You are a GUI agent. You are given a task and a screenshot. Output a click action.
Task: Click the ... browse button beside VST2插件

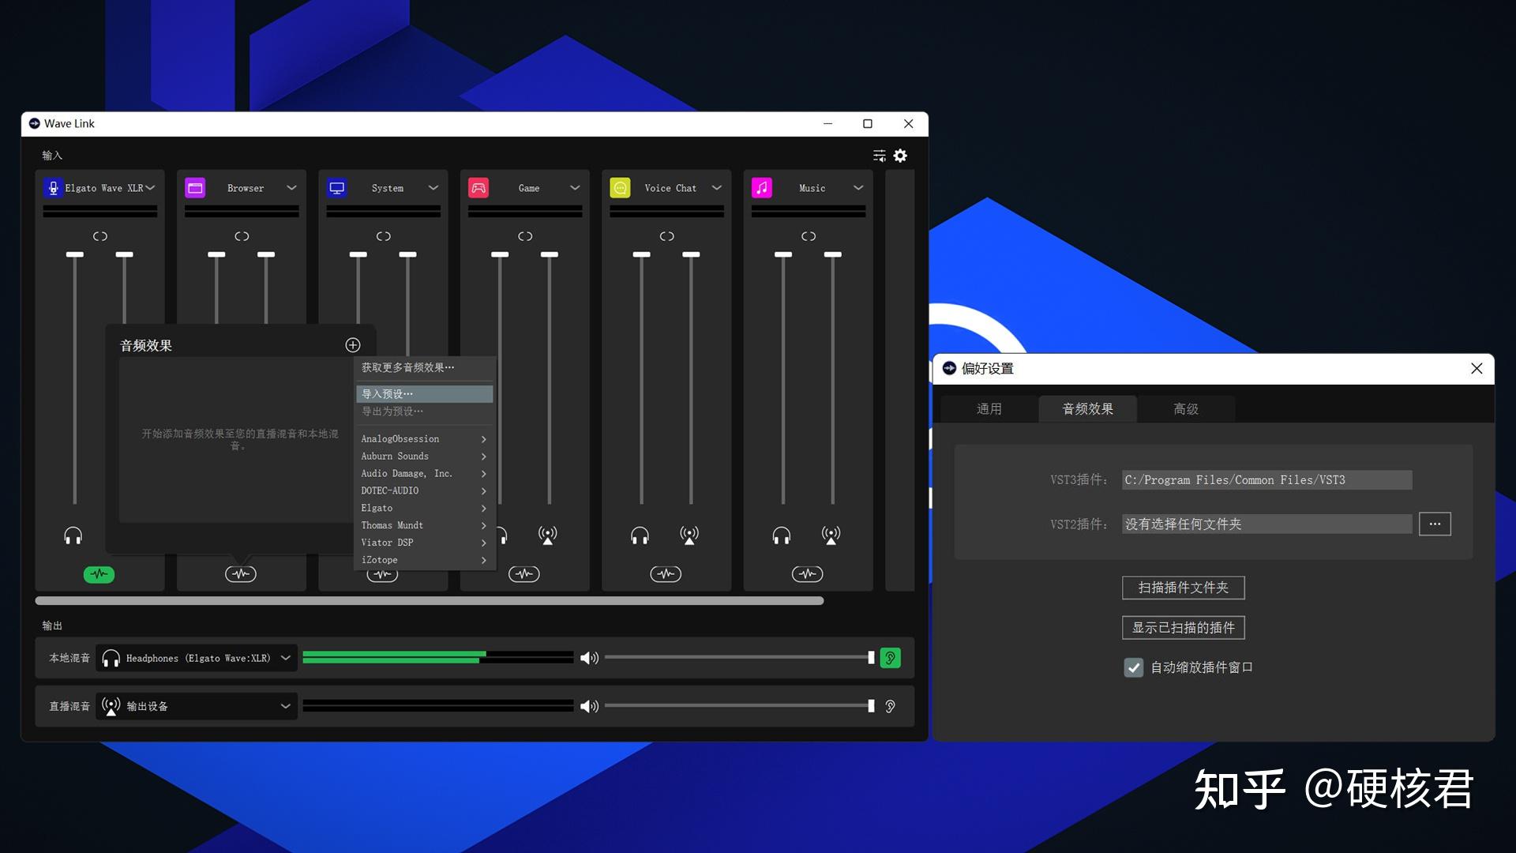tap(1435, 524)
